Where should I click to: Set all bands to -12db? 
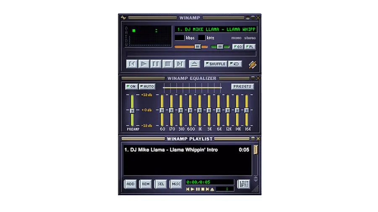pyautogui.click(x=147, y=125)
